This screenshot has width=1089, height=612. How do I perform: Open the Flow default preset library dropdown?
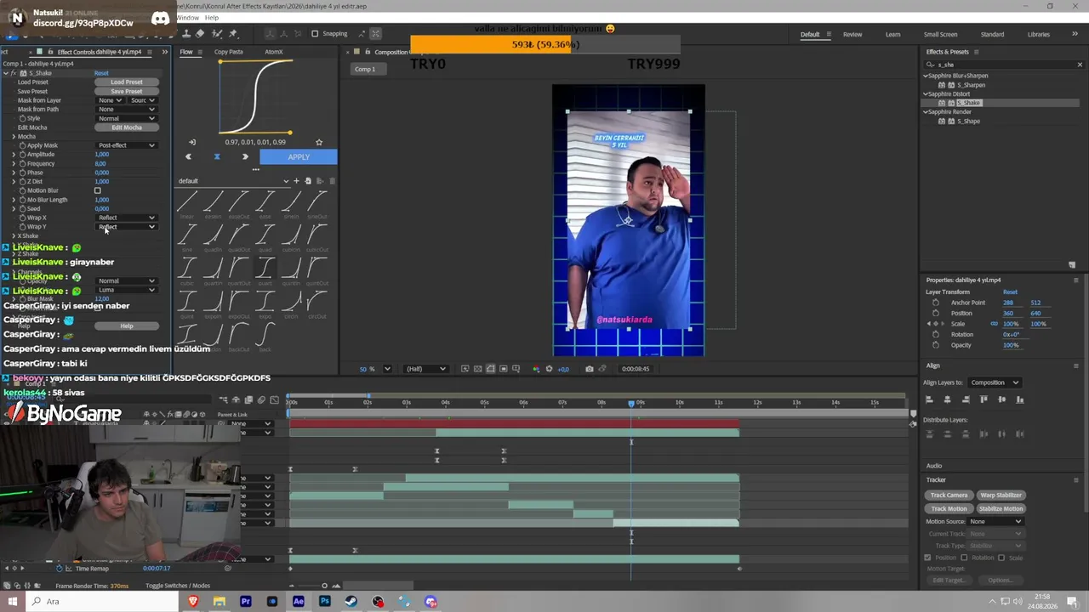click(x=234, y=181)
